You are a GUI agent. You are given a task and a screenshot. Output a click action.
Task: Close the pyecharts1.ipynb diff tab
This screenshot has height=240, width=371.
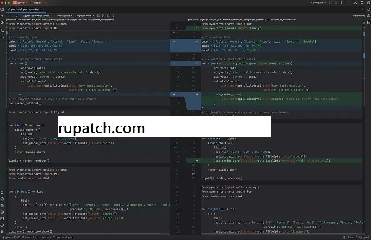click(44, 9)
